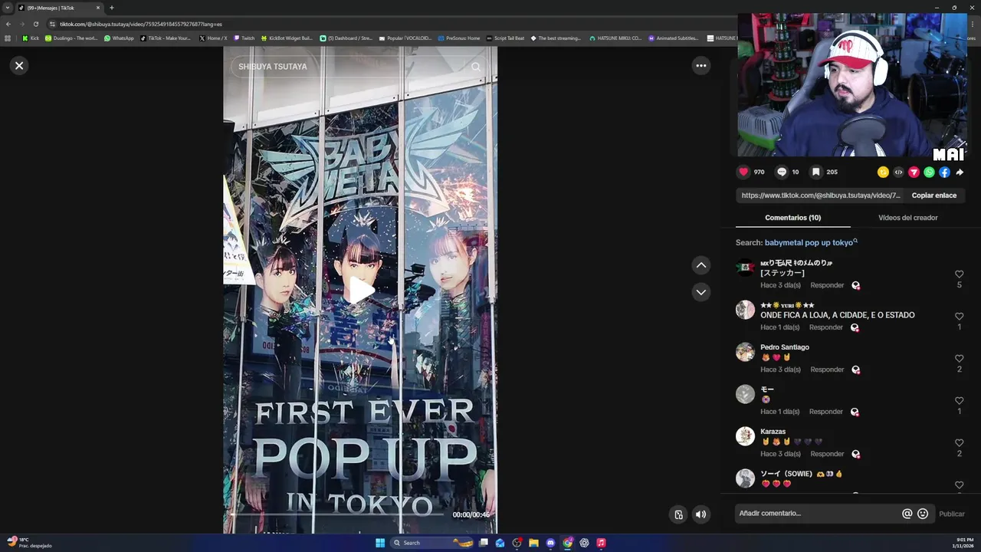Like the モー comment

[x=959, y=401]
